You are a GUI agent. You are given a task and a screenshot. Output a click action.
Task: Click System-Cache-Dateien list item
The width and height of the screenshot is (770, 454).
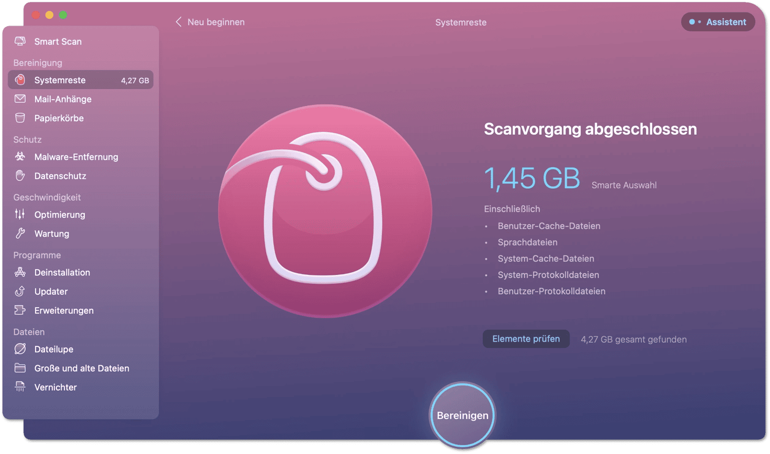click(x=546, y=258)
